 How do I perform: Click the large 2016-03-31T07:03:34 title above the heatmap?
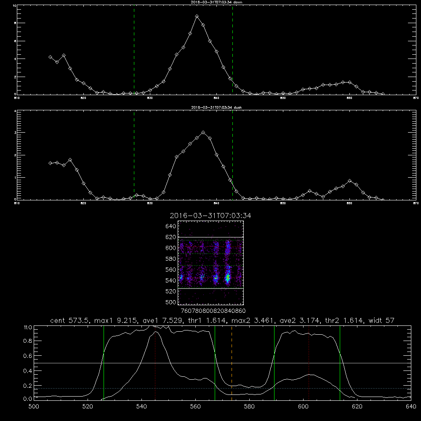click(x=210, y=216)
